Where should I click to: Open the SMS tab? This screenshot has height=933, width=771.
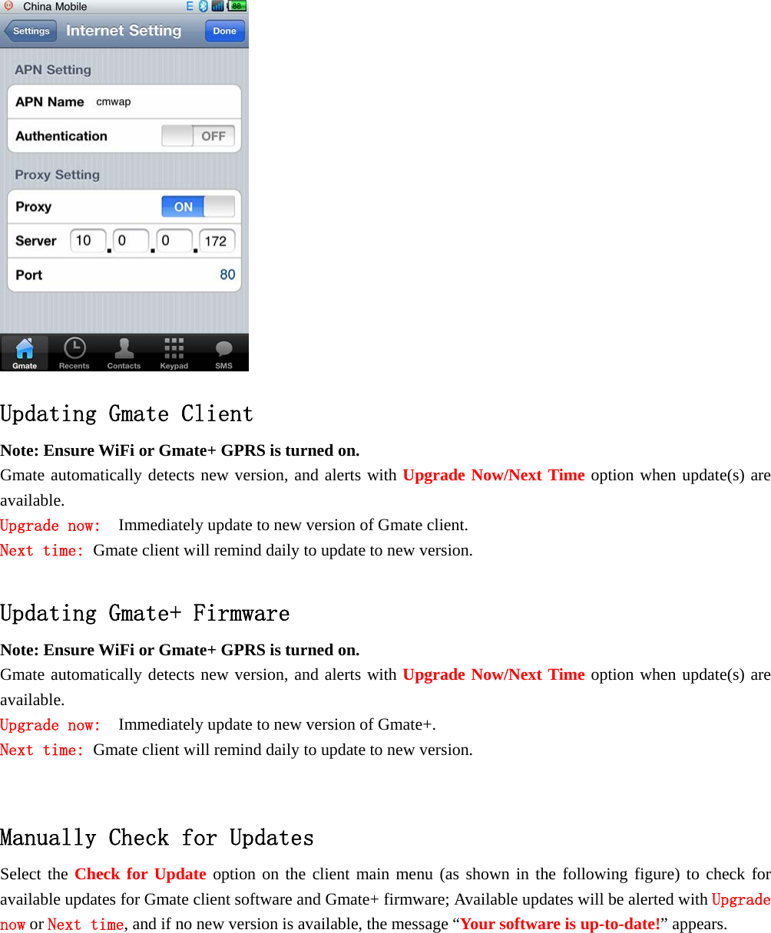[223, 353]
